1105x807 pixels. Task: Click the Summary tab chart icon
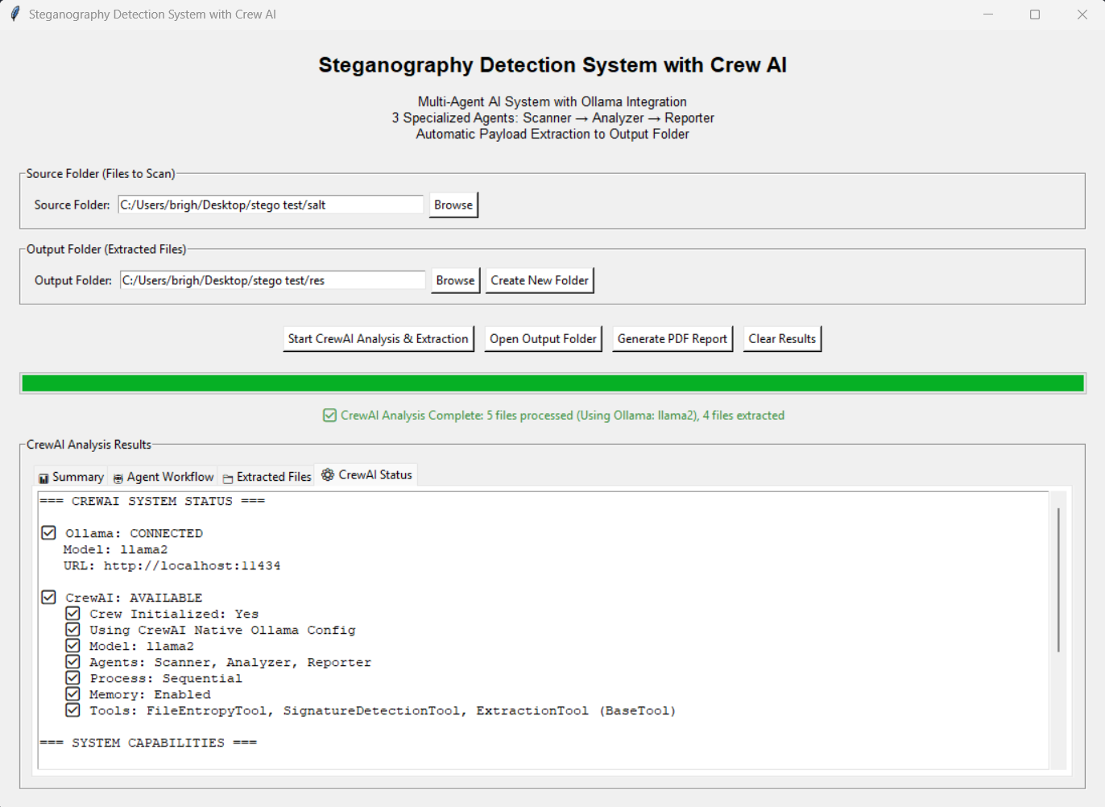tap(43, 478)
